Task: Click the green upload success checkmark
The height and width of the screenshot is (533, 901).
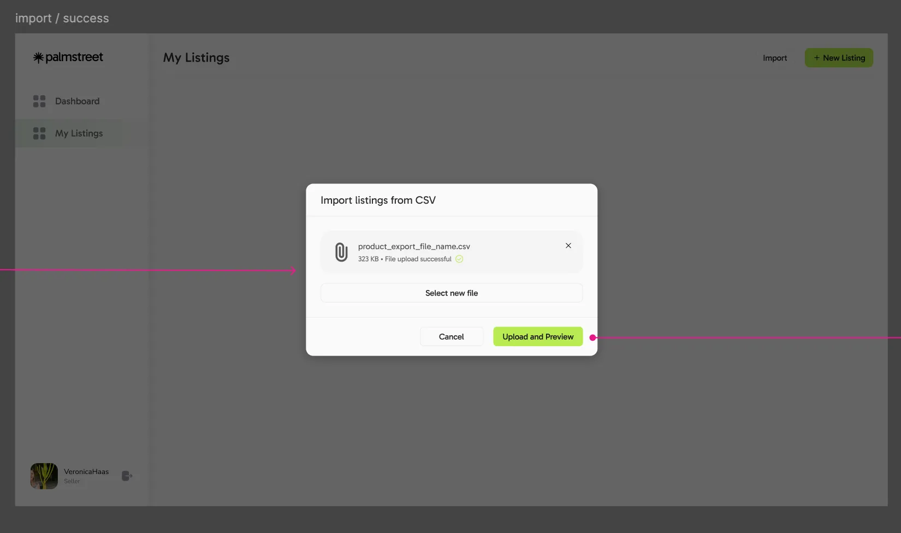Action: 459,259
